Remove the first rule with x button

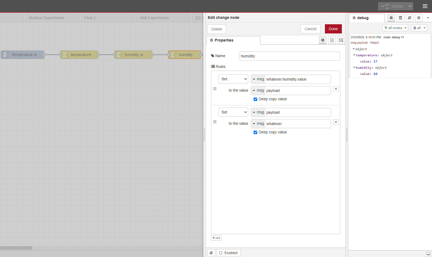click(336, 89)
